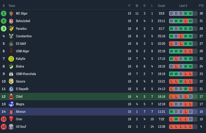Sort table by PTS column header
Image resolution: width=206 pixels, height=133 pixels.
tap(201, 6)
